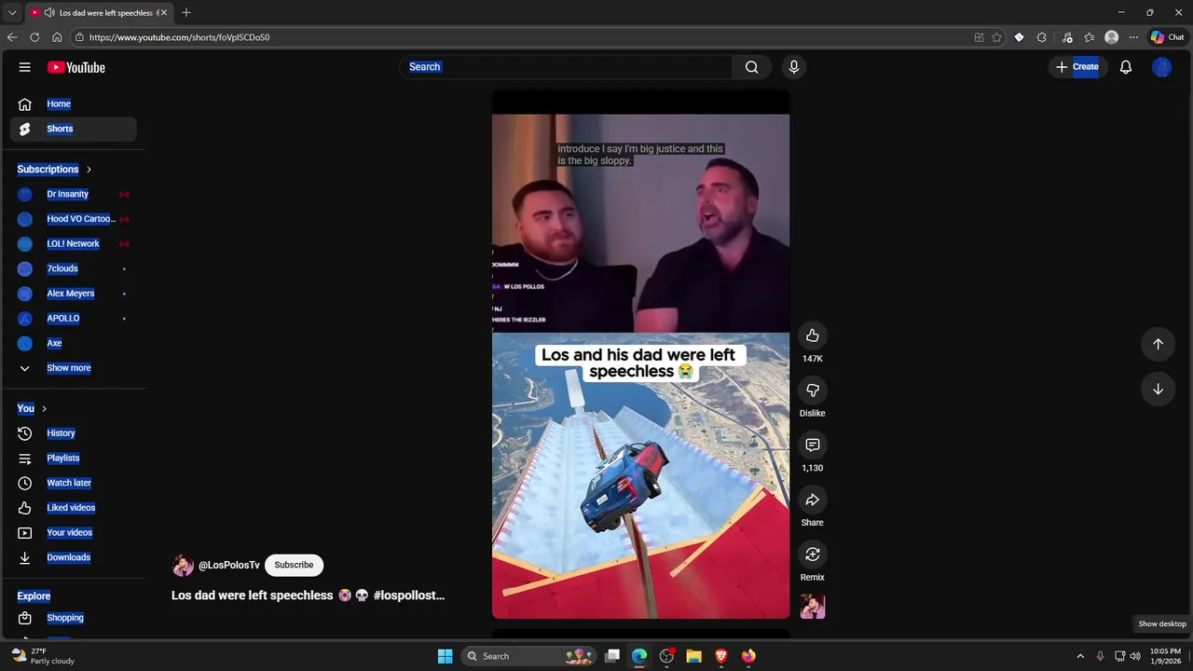Open Downloads in sidebar
This screenshot has width=1193, height=671.
73,557
